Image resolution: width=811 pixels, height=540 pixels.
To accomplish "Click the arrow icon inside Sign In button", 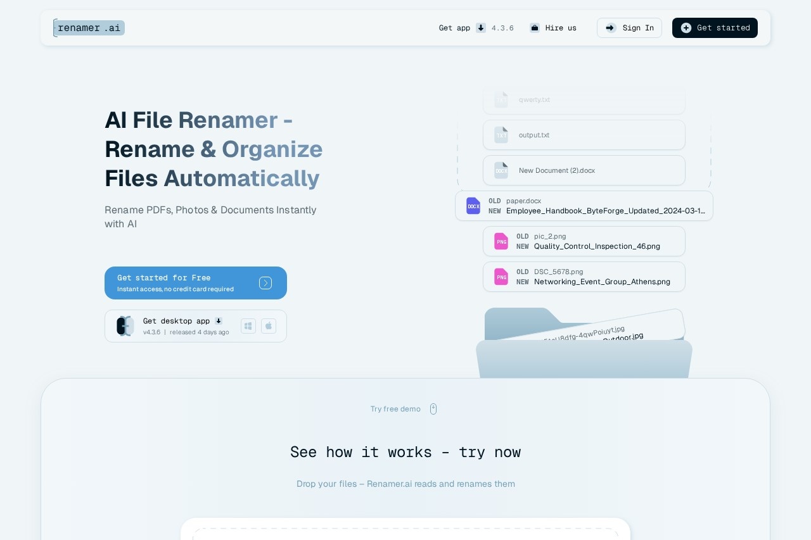I will tap(610, 28).
